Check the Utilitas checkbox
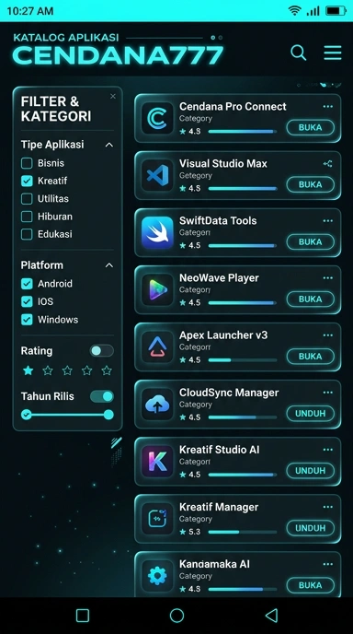 point(27,199)
